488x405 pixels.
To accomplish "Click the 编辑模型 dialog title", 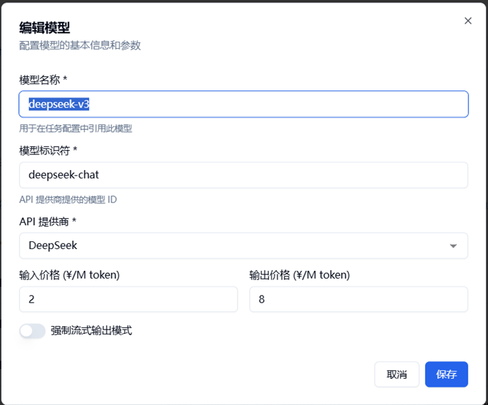I will click(44, 28).
